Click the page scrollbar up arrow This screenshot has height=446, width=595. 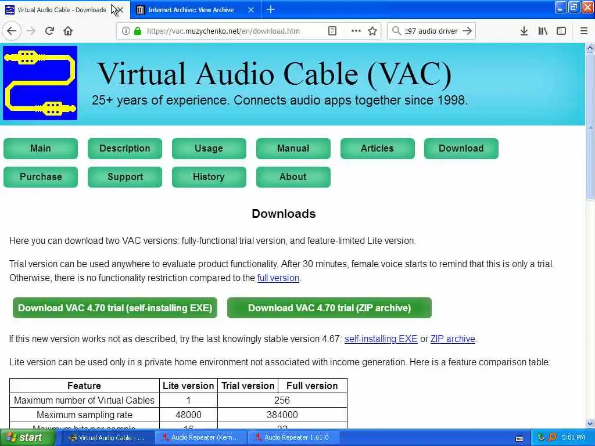pos(590,48)
